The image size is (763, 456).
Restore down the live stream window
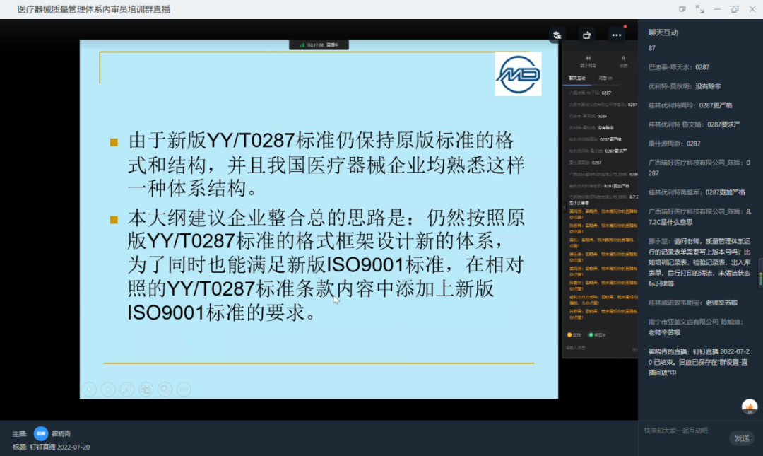pos(735,9)
